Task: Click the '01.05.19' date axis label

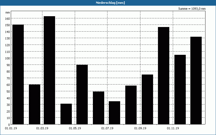Action: coord(75,129)
